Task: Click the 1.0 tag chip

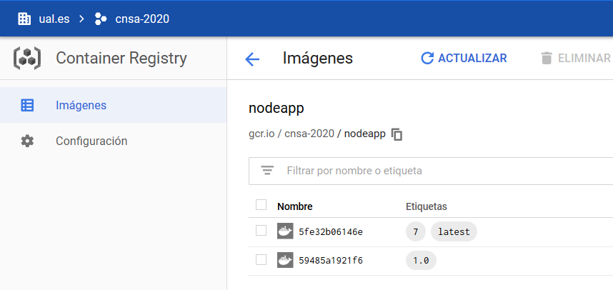Action: (421, 260)
